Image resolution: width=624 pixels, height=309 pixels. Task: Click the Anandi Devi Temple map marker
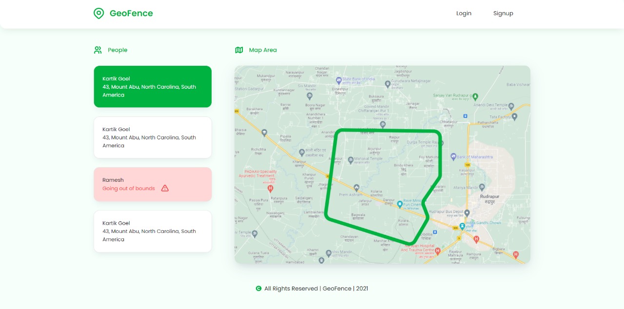pos(512,106)
